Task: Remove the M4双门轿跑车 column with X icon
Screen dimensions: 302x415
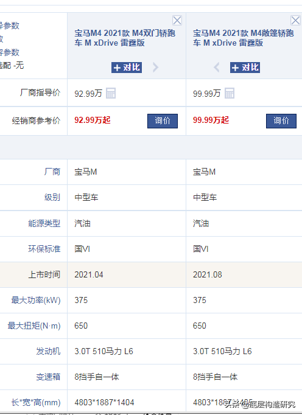Action: (x=177, y=20)
